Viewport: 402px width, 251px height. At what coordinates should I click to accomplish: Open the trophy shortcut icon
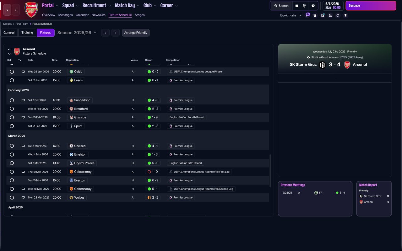(345, 15)
